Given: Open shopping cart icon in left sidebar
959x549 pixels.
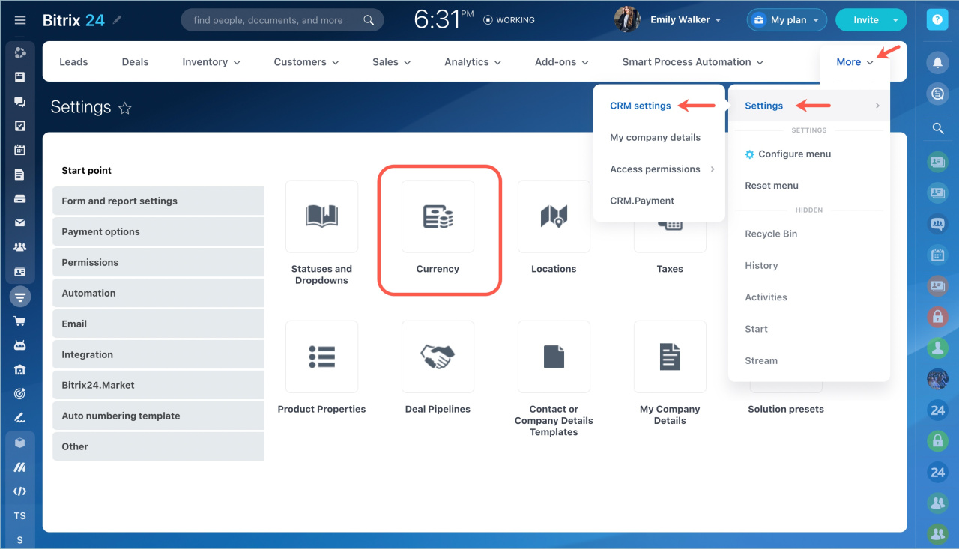Looking at the screenshot, I should [x=20, y=321].
